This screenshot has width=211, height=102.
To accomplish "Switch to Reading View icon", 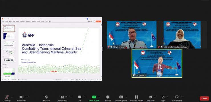I will point(82,80).
